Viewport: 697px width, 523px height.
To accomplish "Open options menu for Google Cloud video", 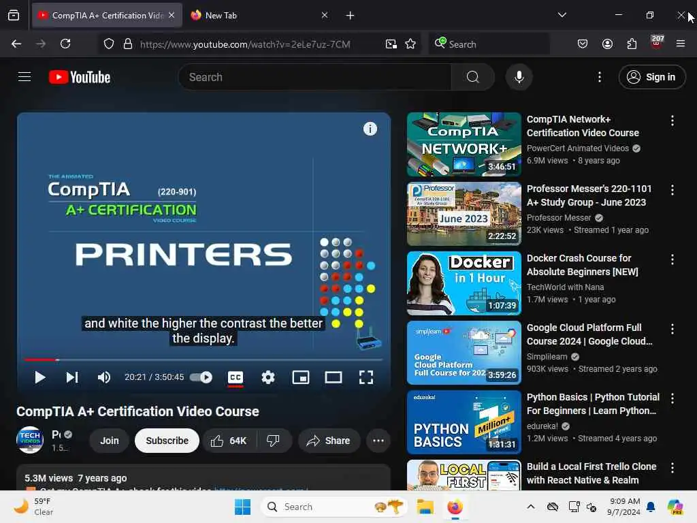I will tap(672, 329).
